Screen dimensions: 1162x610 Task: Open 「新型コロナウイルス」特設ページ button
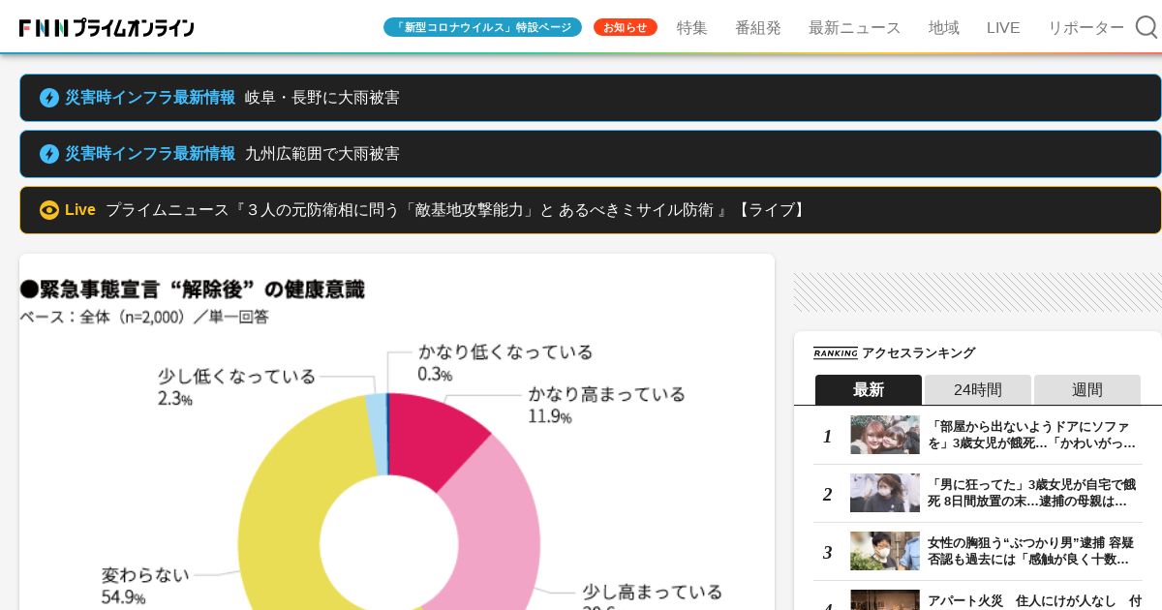tap(482, 27)
